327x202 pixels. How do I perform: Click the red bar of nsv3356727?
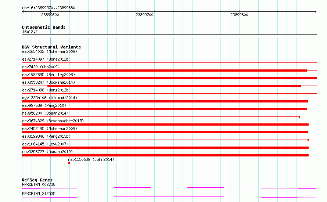pyautogui.click(x=165, y=155)
